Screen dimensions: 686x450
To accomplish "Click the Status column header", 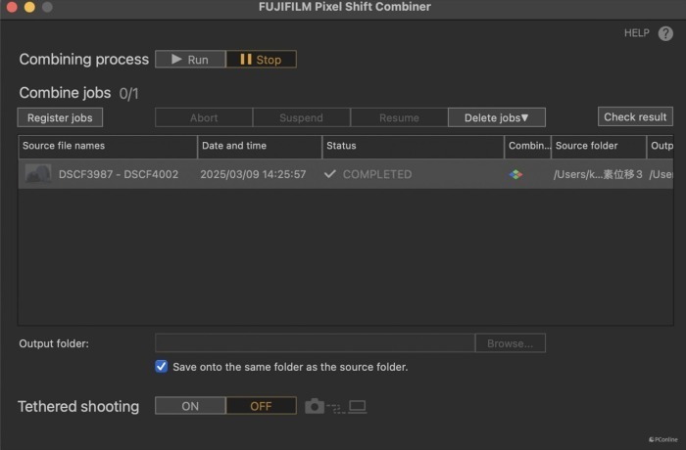I will [x=413, y=147].
